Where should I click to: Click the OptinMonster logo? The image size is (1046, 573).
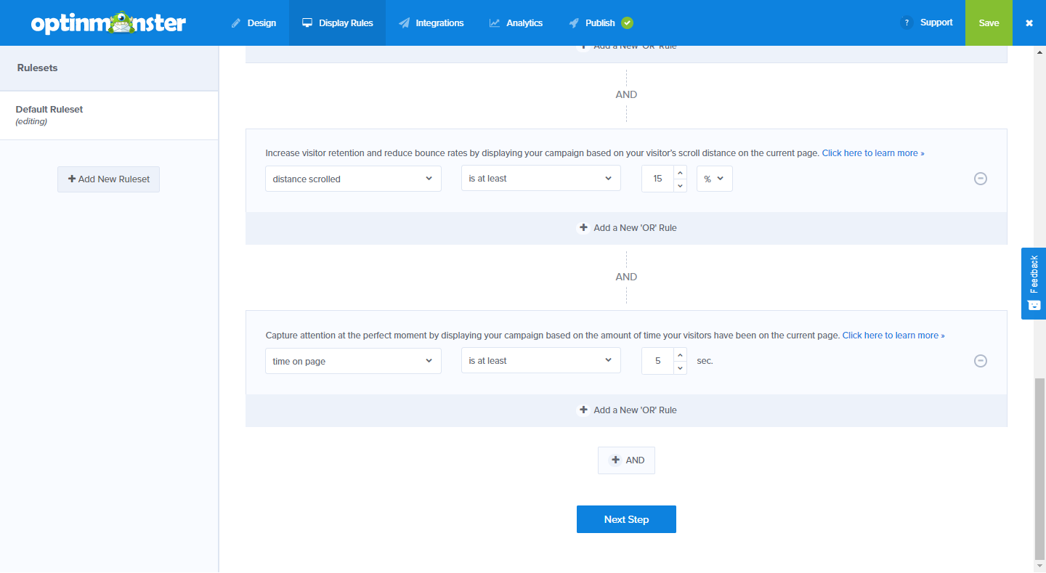108,23
